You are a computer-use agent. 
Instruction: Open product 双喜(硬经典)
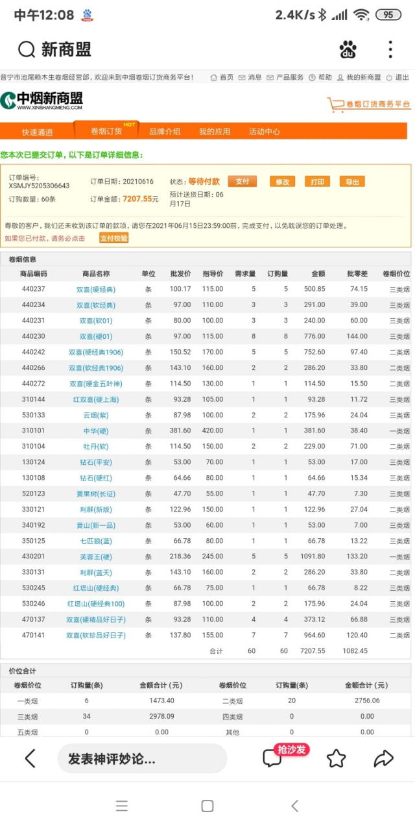click(96, 290)
